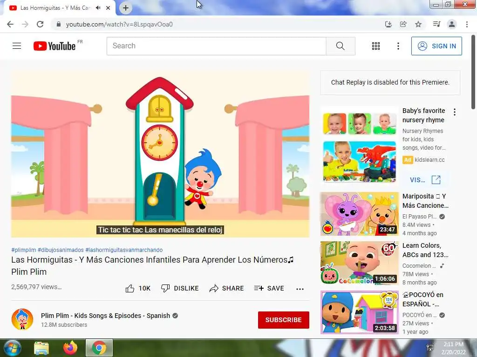The image size is (477, 357).
Task: Click the SIGN IN button
Action: [436, 46]
